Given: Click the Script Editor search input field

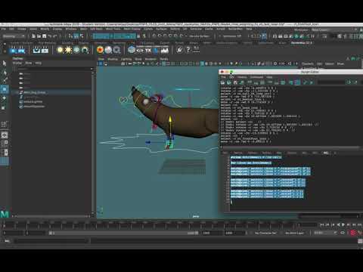Looking at the screenshot, I should coord(331,82).
